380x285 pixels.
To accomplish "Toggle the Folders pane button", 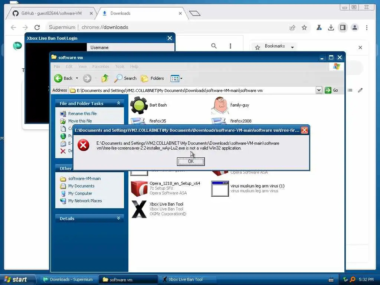I will [153, 78].
